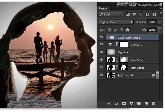Select the Background layer name

pos(125,76)
